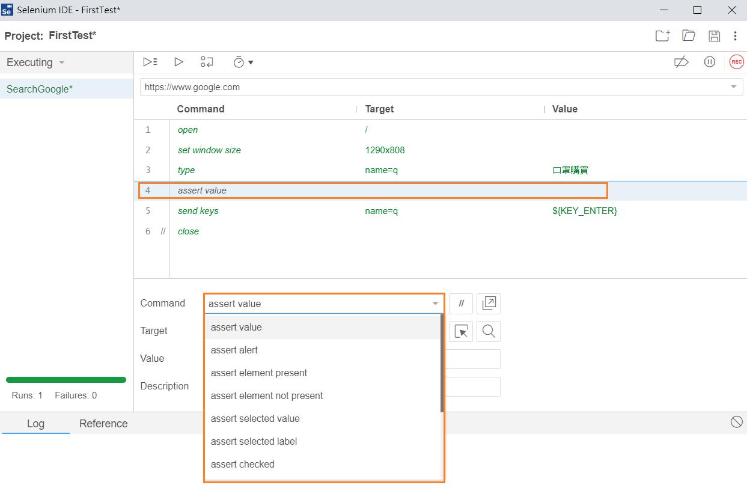Choose assert value from the list
This screenshot has width=747, height=488.
pyautogui.click(x=323, y=327)
